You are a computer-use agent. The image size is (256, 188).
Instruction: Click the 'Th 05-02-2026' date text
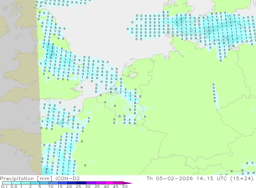[170, 178]
